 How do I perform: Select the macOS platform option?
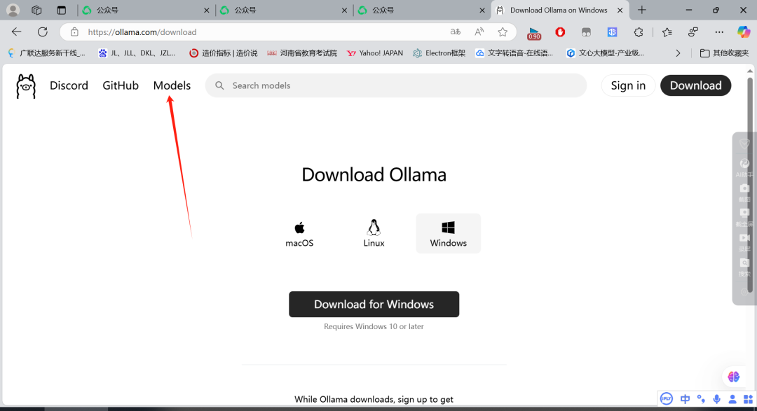299,233
